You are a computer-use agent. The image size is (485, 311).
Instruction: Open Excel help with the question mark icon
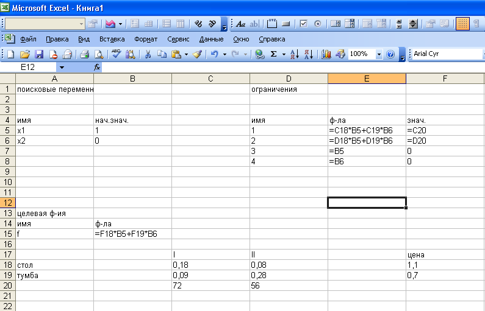pos(390,54)
